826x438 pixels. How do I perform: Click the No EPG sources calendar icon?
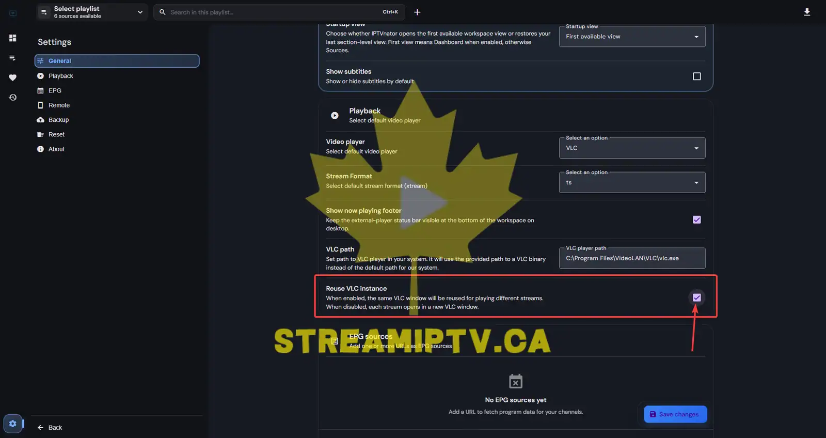coord(515,381)
